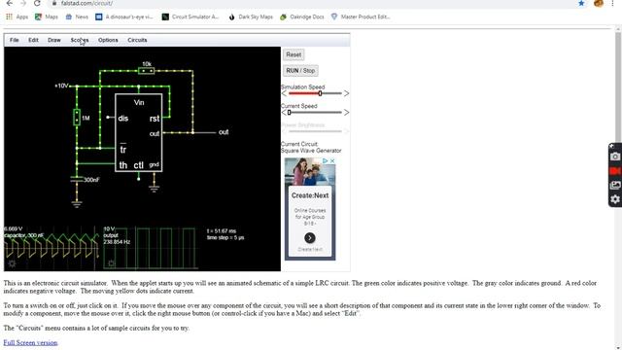Click the ground symbol under gnd pin
Image resolution: width=622 pixels, height=350 pixels.
point(155,189)
